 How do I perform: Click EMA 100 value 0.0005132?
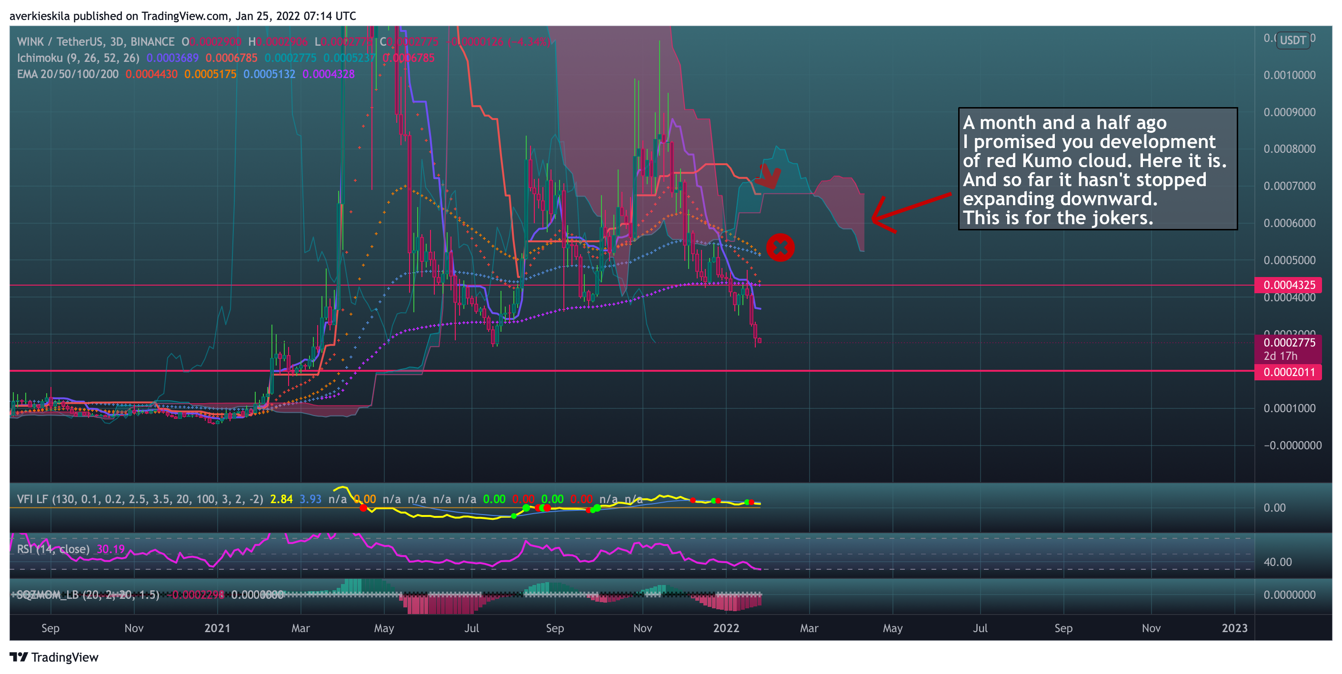[270, 74]
